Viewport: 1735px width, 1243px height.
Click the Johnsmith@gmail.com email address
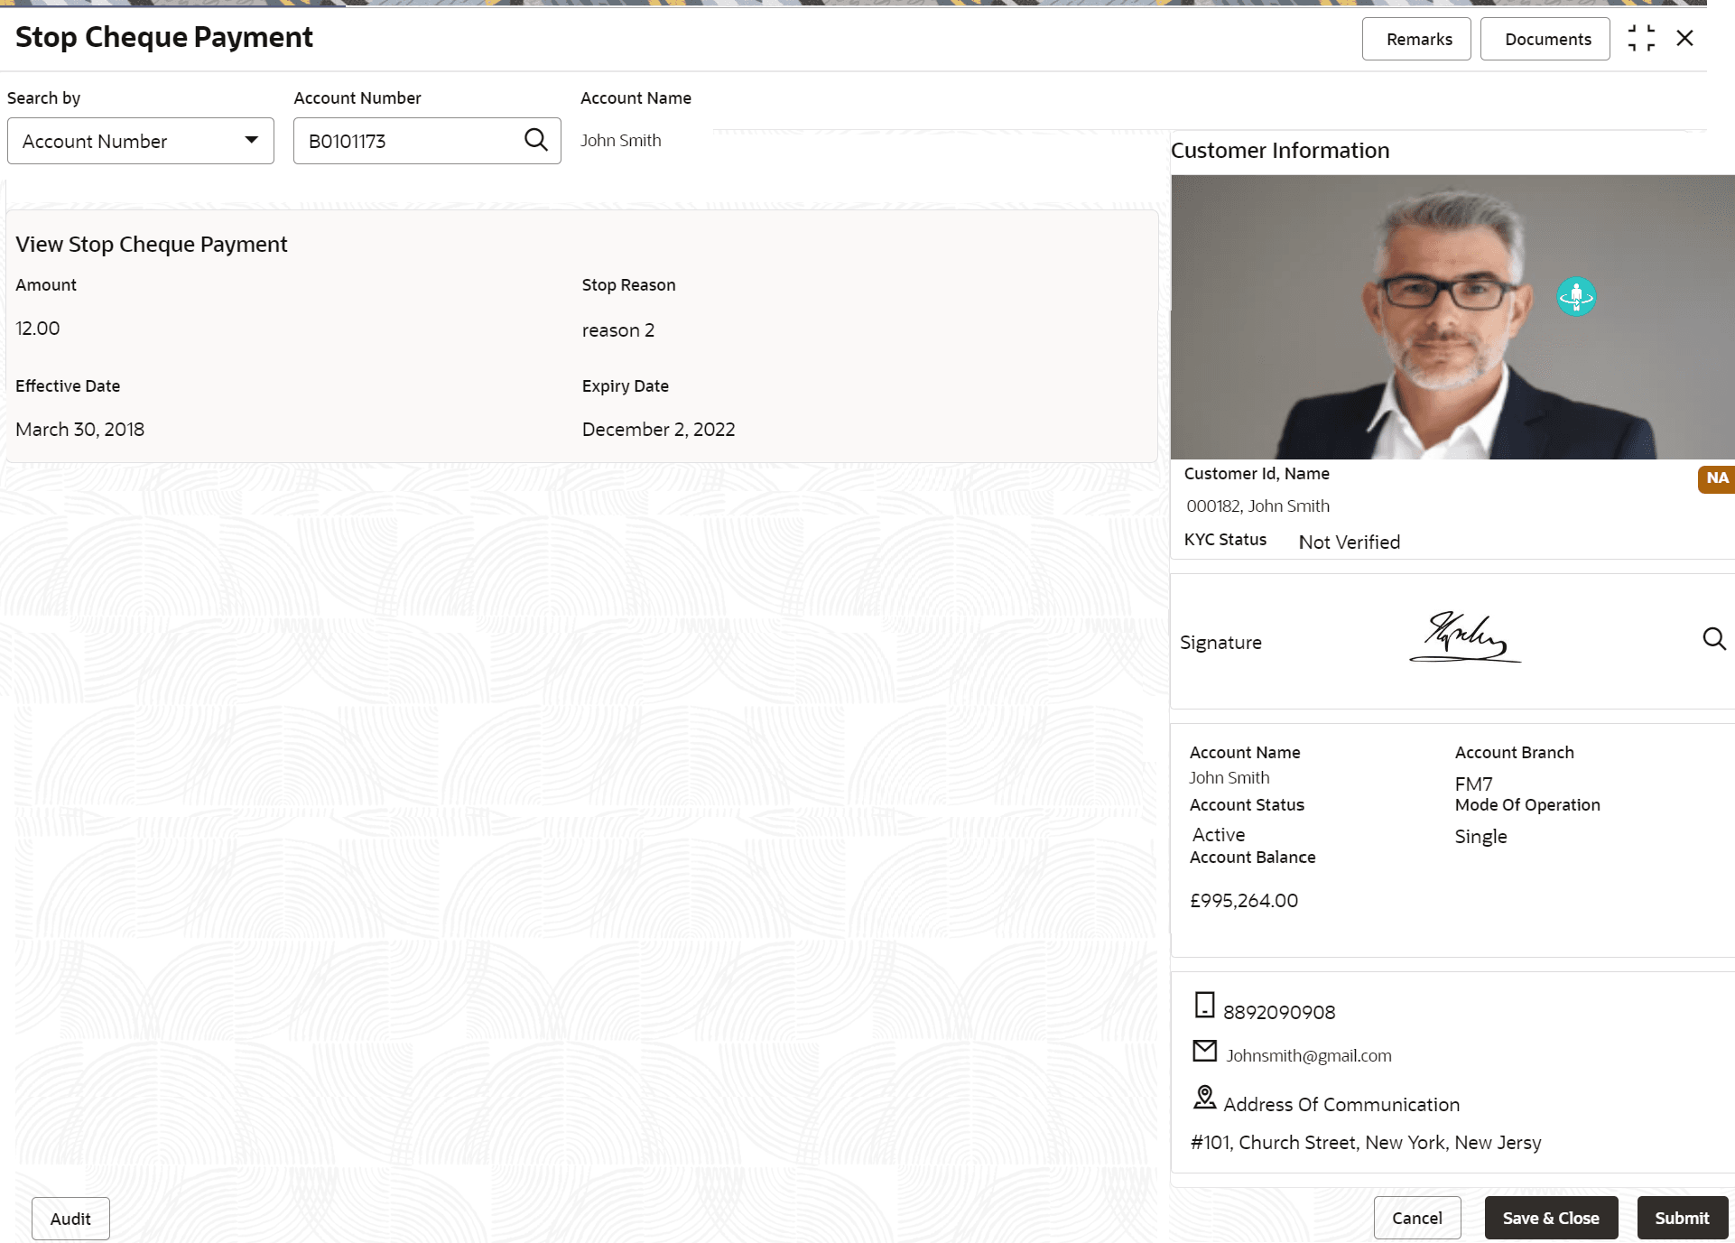(1309, 1054)
